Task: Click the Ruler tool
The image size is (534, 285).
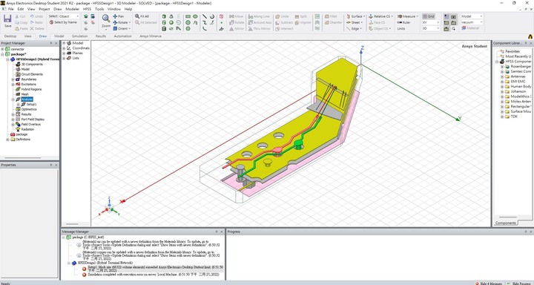Action: 404,22
